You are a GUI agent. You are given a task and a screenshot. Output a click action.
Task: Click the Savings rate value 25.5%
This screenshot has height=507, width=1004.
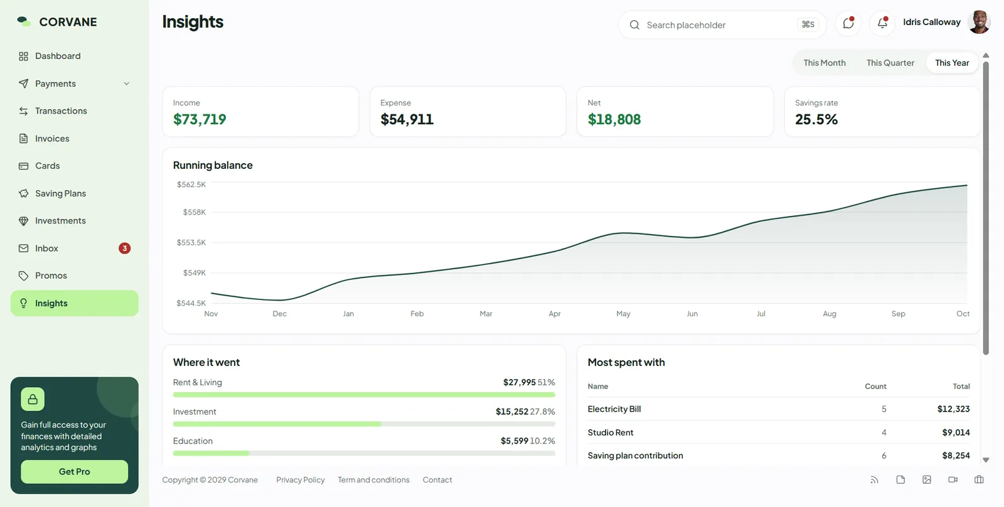(816, 119)
